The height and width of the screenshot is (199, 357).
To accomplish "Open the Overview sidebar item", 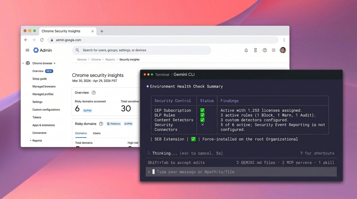I will [38, 71].
